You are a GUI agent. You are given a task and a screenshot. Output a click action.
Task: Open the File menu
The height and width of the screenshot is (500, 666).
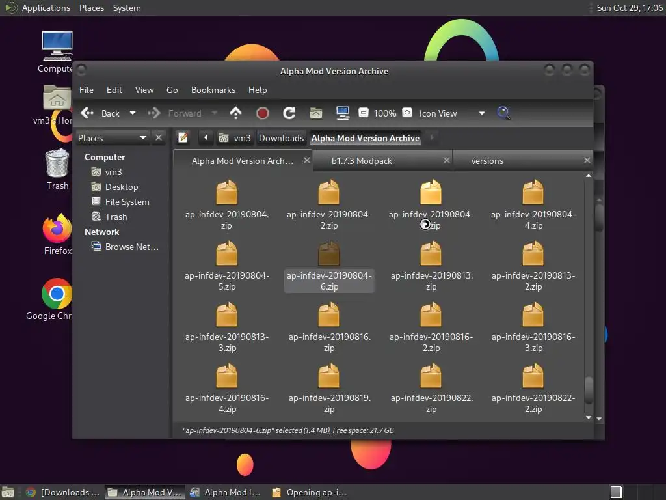pyautogui.click(x=87, y=90)
